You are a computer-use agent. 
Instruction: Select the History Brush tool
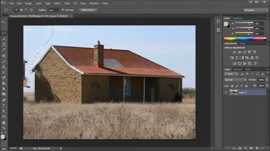[4, 72]
